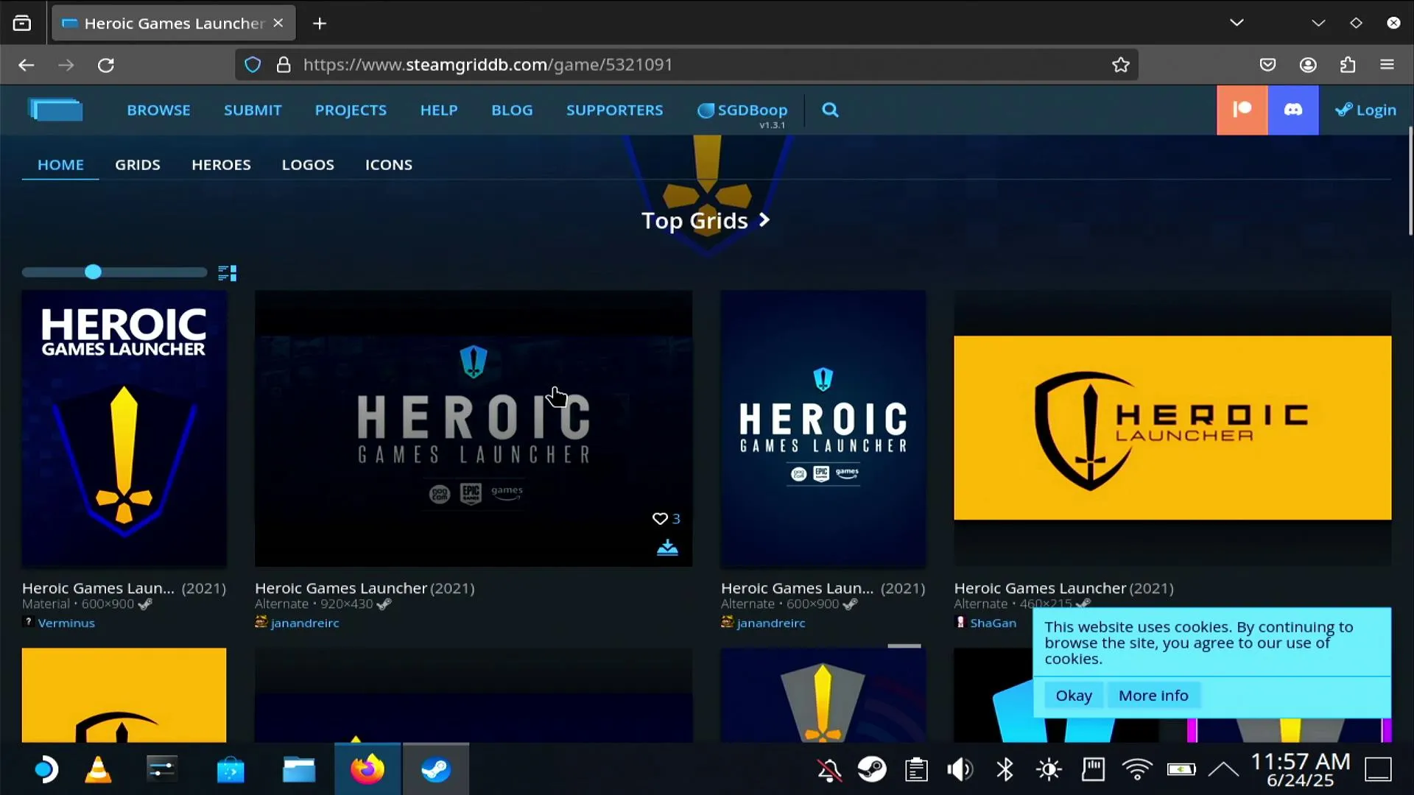Switch grid layout with the view icon
Viewport: 1414px width, 795px height.
228,273
